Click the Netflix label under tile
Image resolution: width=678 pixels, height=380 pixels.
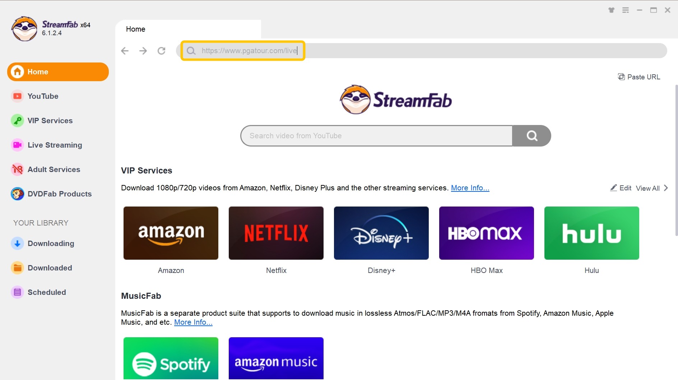[x=276, y=270]
